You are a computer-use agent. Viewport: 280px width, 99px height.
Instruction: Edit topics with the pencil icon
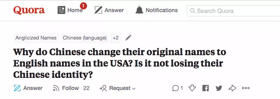pyautogui.click(x=128, y=38)
